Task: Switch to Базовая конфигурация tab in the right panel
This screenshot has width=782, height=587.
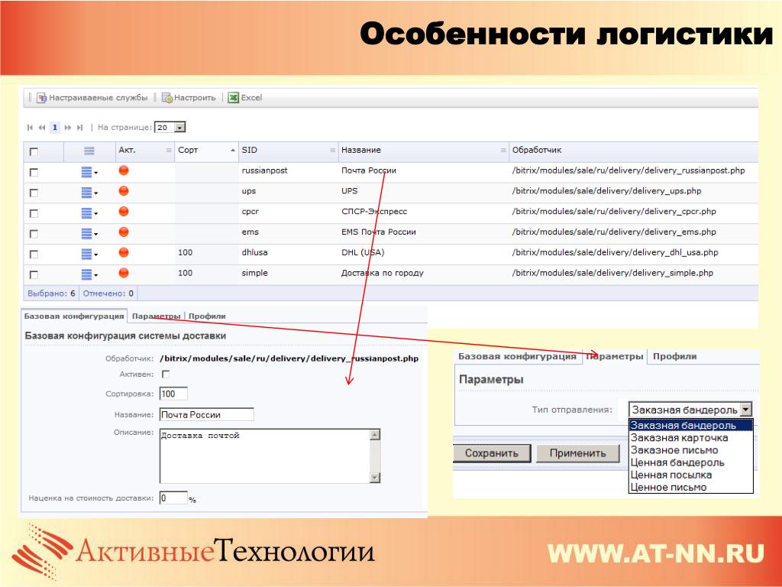Action: [517, 357]
